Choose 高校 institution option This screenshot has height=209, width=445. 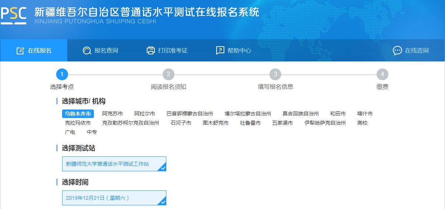point(363,123)
